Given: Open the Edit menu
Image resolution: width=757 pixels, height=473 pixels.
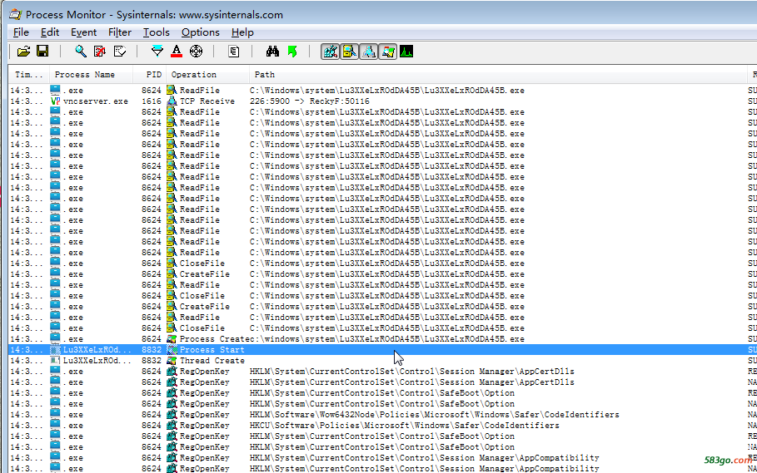Looking at the screenshot, I should [x=50, y=32].
